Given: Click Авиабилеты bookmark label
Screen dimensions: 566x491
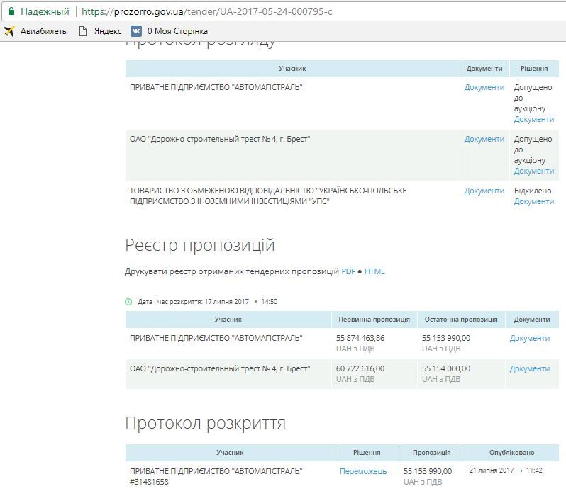Looking at the screenshot, I should (44, 31).
